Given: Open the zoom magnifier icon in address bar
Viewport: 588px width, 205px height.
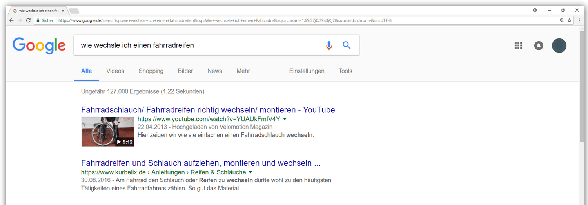Looking at the screenshot, I should click(x=562, y=20).
